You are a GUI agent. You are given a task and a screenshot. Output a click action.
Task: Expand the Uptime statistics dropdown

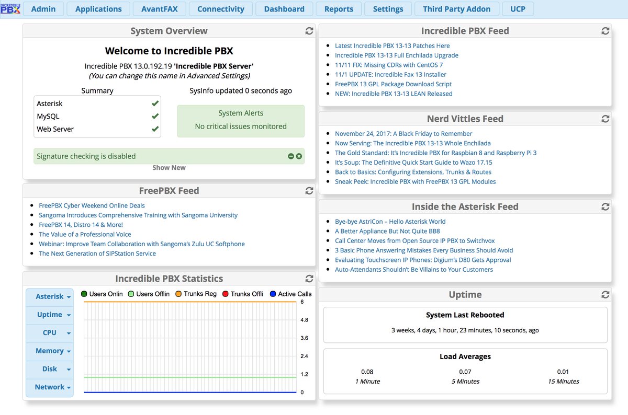(50, 315)
